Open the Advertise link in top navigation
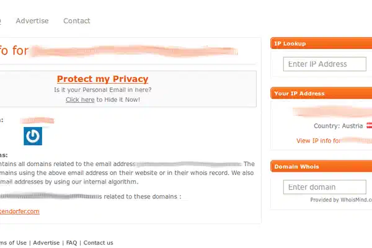 [32, 20]
